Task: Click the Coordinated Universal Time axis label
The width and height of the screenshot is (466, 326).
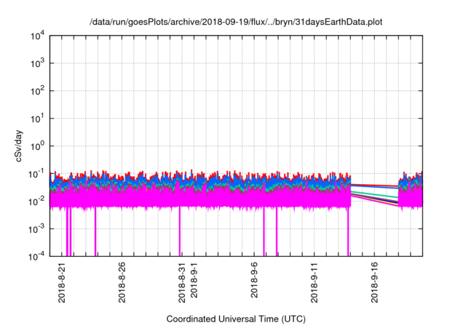Action: point(236,319)
